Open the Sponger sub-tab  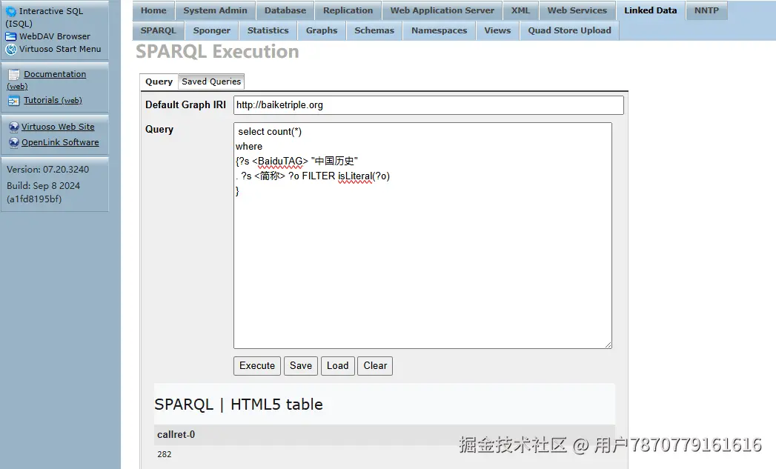tap(212, 30)
